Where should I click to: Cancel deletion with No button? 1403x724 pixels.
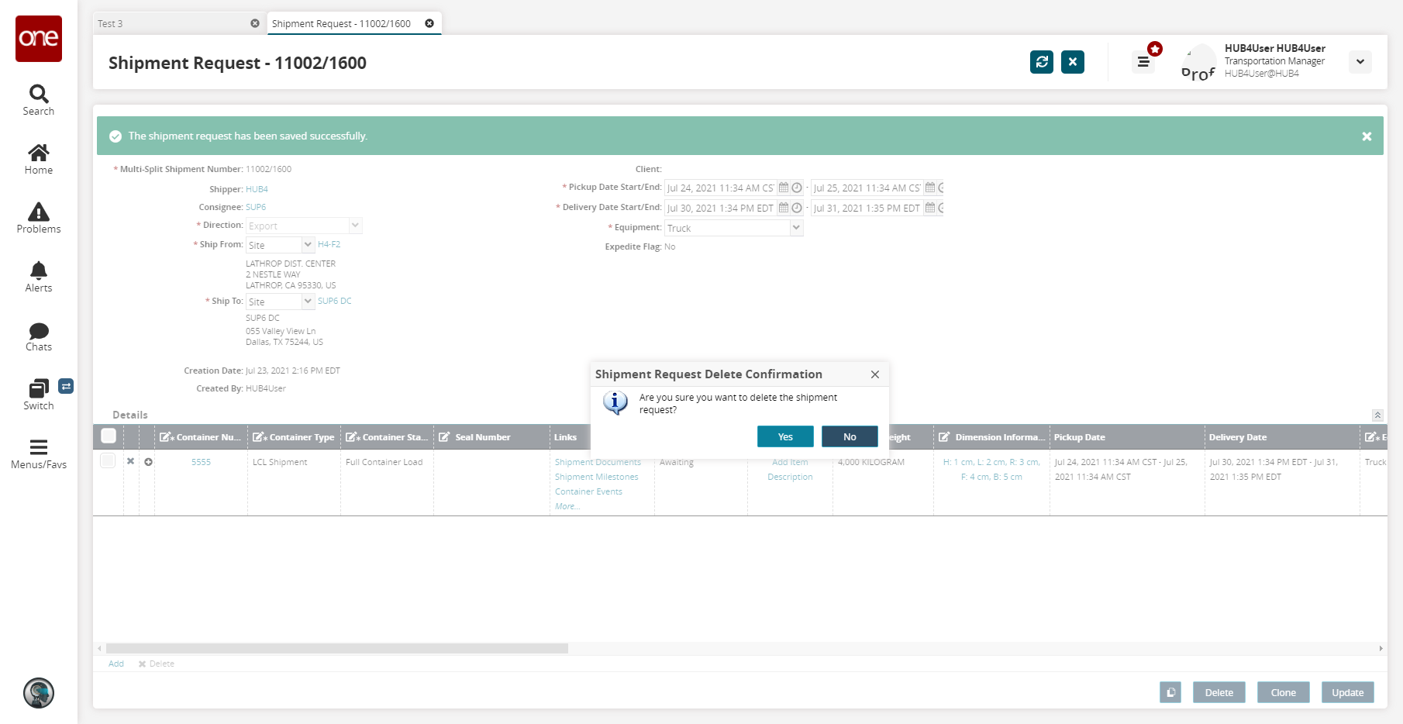[x=850, y=436]
